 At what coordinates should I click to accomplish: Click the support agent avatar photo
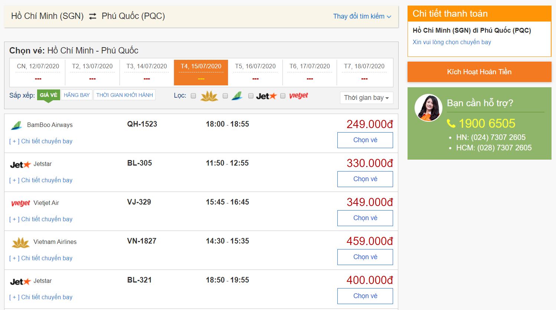[x=428, y=108]
